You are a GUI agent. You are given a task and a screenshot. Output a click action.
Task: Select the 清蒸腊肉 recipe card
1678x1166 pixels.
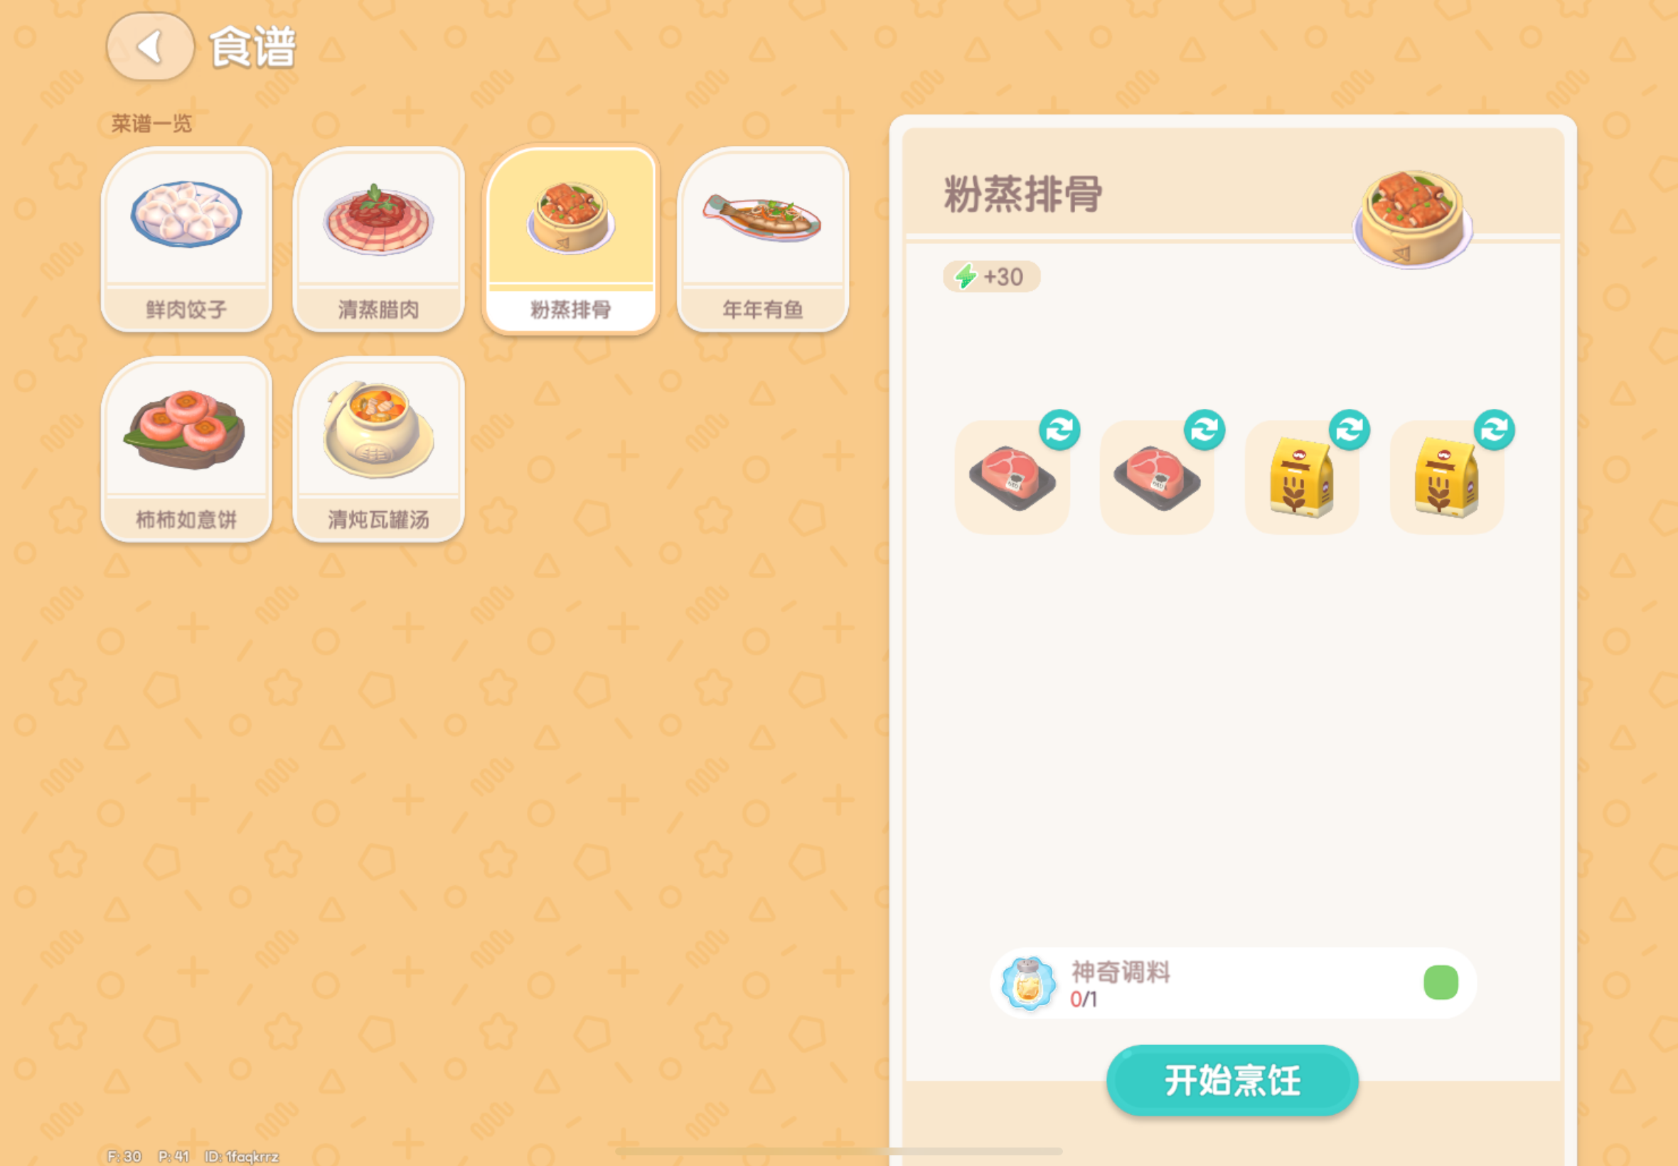pyautogui.click(x=378, y=239)
